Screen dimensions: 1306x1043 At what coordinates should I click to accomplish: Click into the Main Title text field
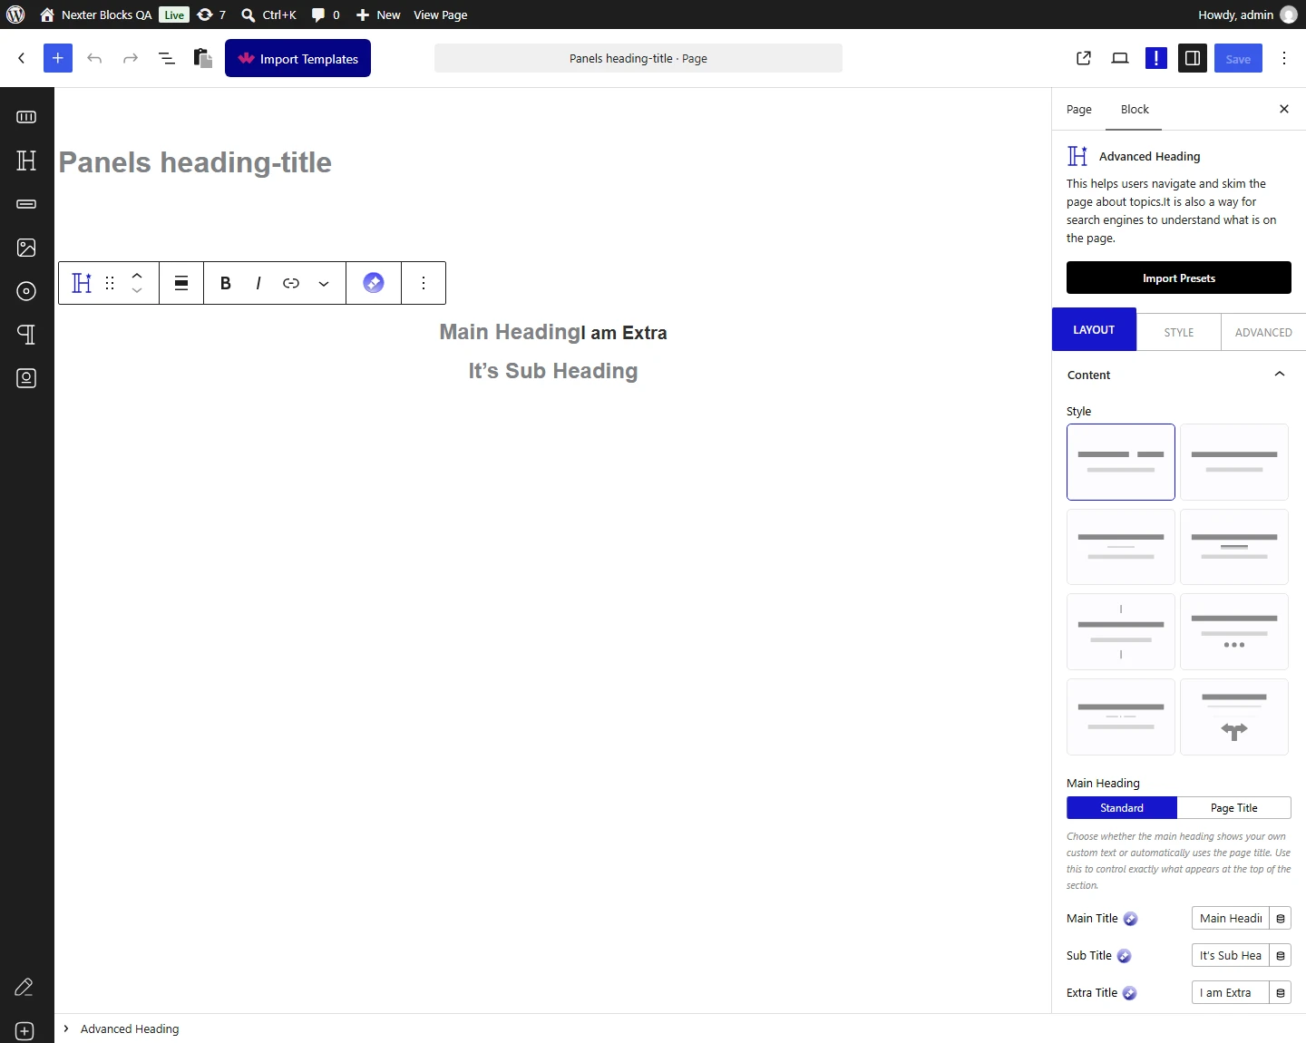coord(1231,919)
